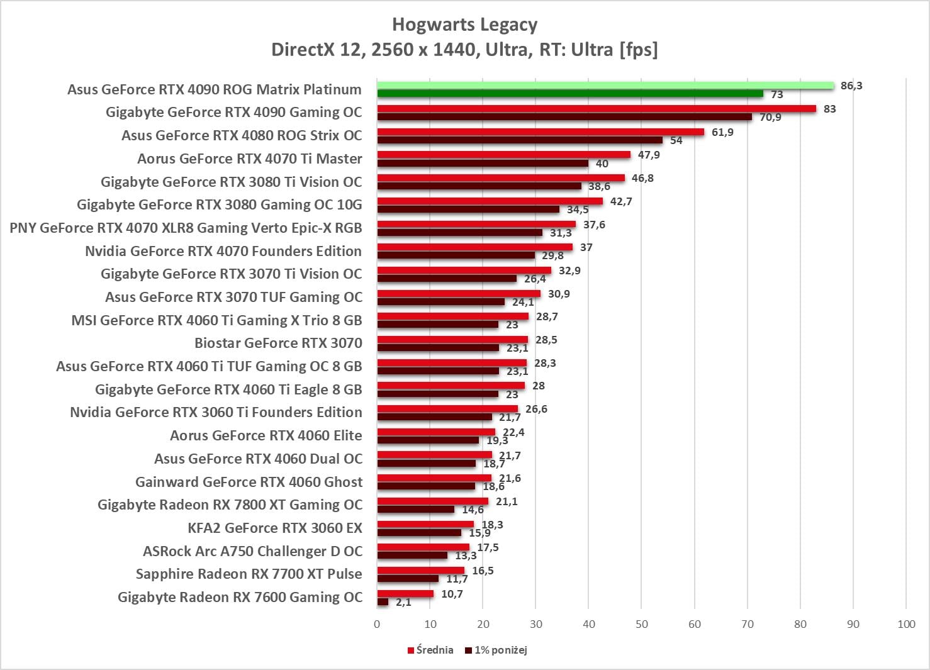Viewport: 930px width, 670px height.
Task: Select the red 10,7 bar for RX 7600
Action: coord(405,594)
